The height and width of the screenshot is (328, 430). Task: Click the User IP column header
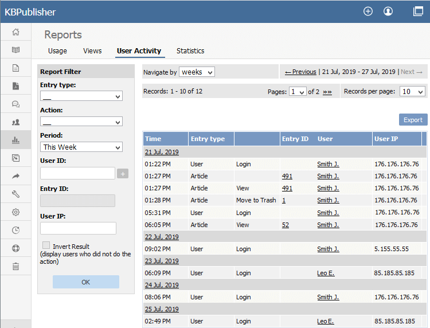(397, 139)
